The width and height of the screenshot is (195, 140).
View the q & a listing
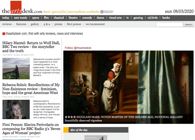pos(47,24)
